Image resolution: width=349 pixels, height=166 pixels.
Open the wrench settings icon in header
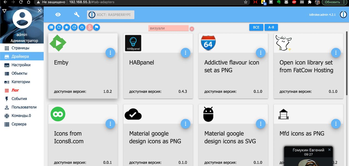(77, 15)
